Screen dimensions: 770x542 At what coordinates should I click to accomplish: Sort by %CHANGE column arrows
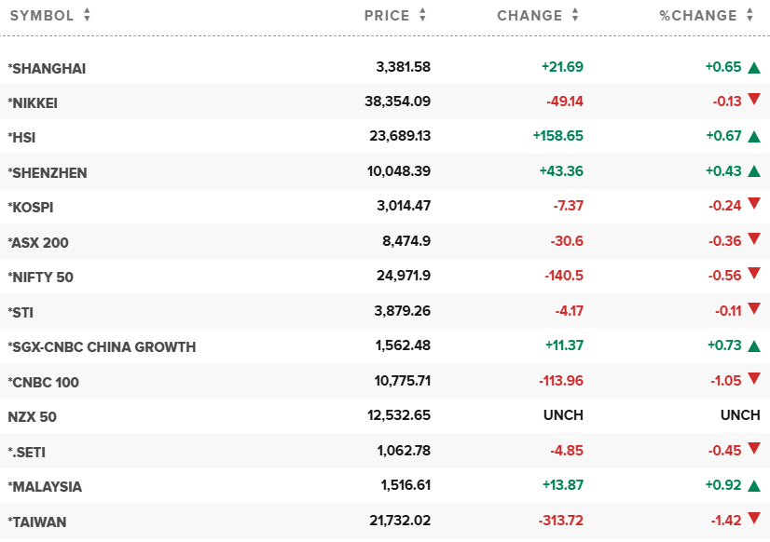pyautogui.click(x=749, y=16)
